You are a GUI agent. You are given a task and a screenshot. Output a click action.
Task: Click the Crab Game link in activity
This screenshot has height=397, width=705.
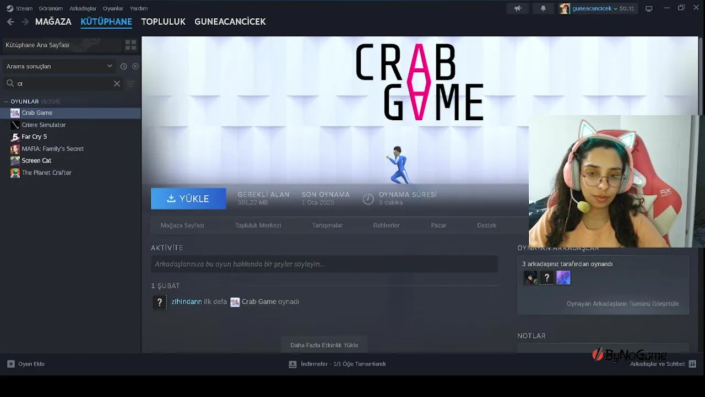tap(259, 302)
